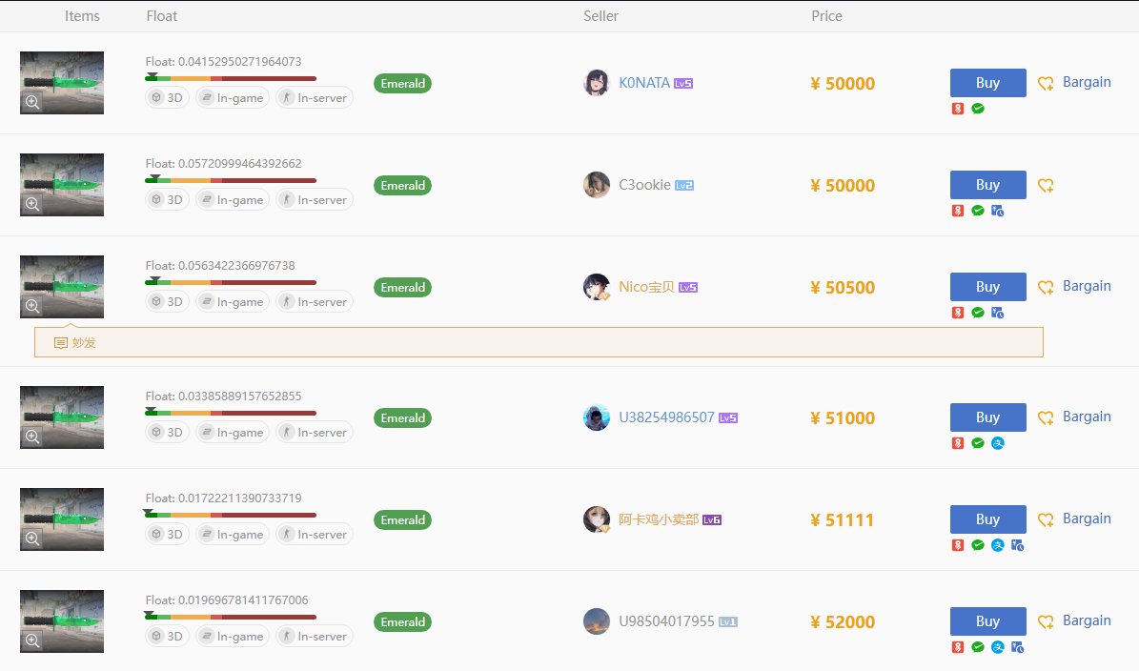
Task: Click the wear bar for float 0.01722211390733719
Action: click(x=231, y=515)
